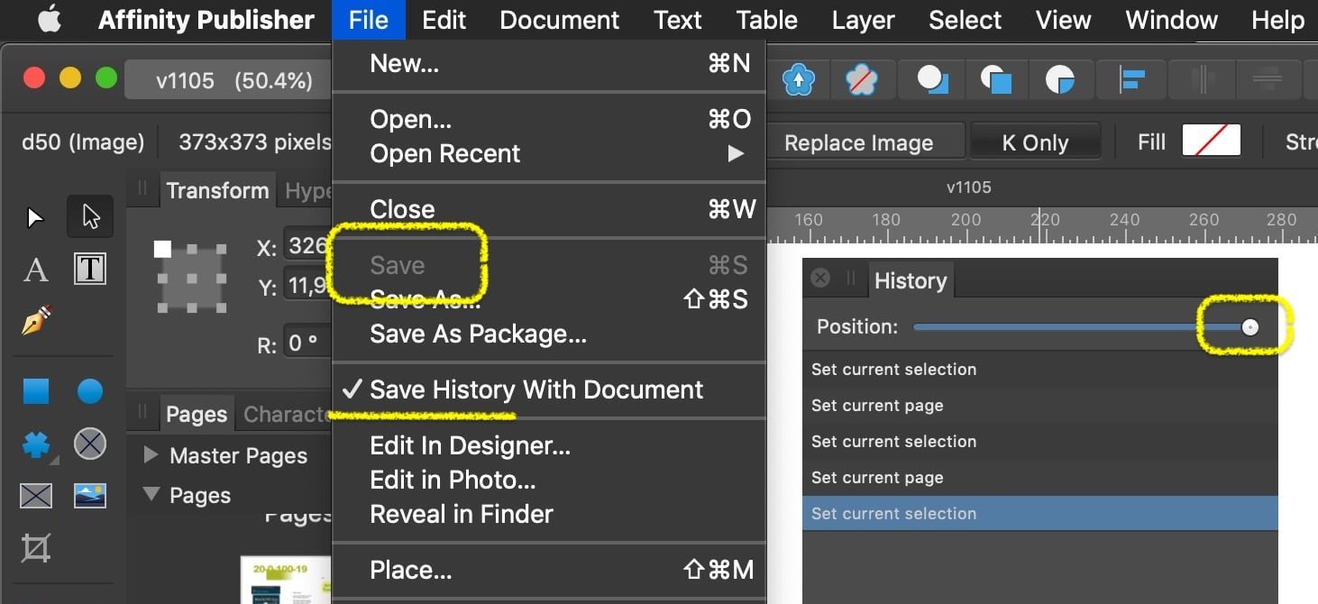
Task: Click the X position input field
Action: click(x=307, y=245)
